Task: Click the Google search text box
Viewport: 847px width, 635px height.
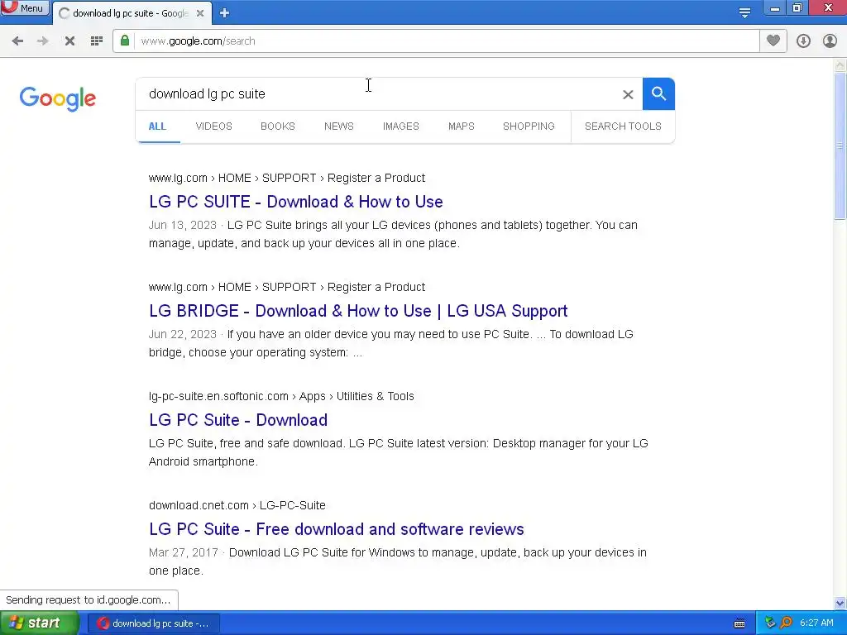Action: coord(378,94)
